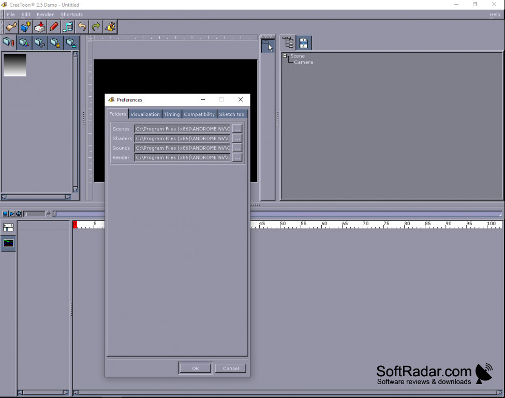Click the frame number stepper arrows

click(48, 214)
